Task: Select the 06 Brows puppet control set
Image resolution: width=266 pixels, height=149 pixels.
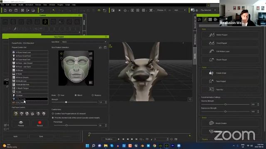Action: click(30, 70)
